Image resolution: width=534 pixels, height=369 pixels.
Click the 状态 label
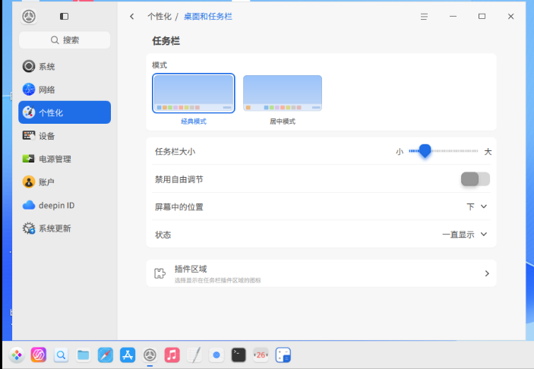163,235
